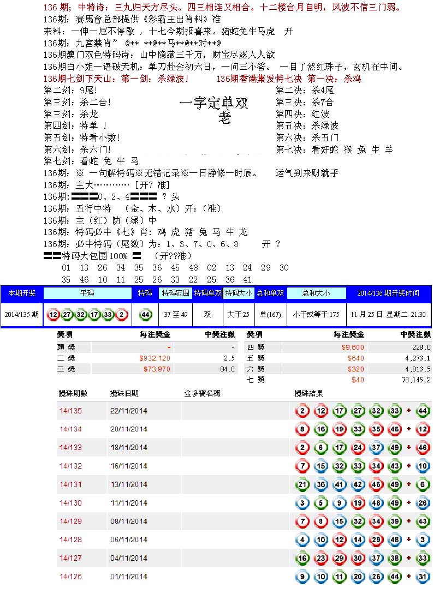
Task: Click special ball 3 in the 14/128 row
Action: pos(423,540)
